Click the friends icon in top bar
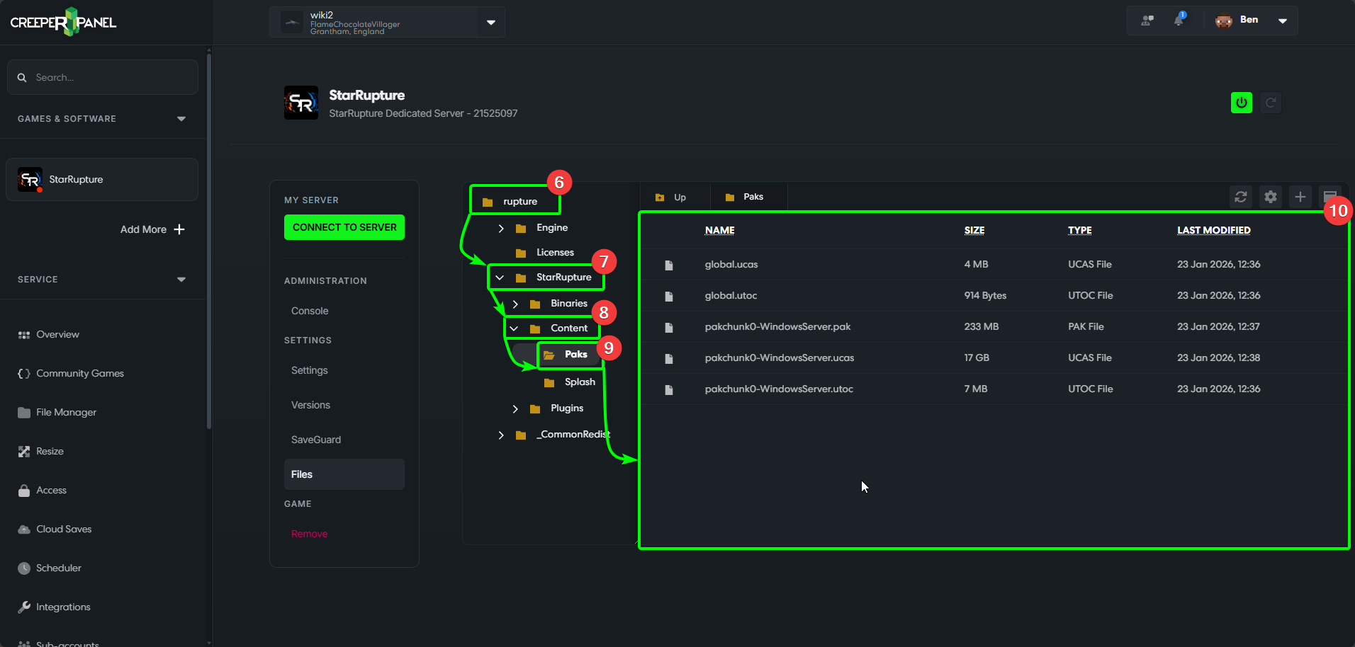 pos(1147,20)
